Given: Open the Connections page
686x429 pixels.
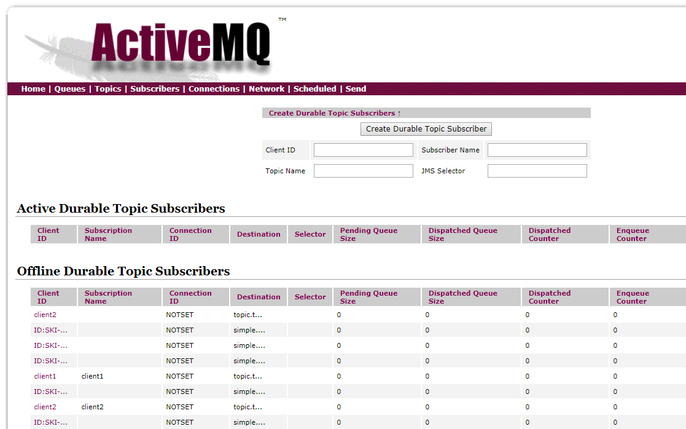Looking at the screenshot, I should coord(214,89).
